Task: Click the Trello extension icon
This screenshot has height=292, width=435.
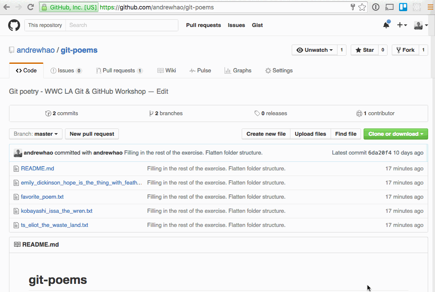Action: 403,7
